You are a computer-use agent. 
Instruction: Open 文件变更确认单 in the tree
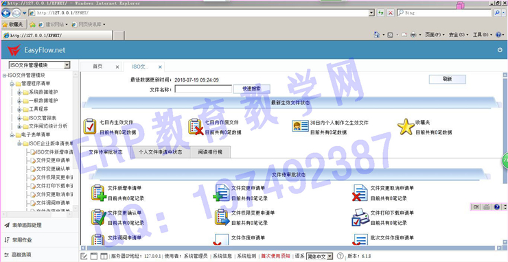pos(53,169)
